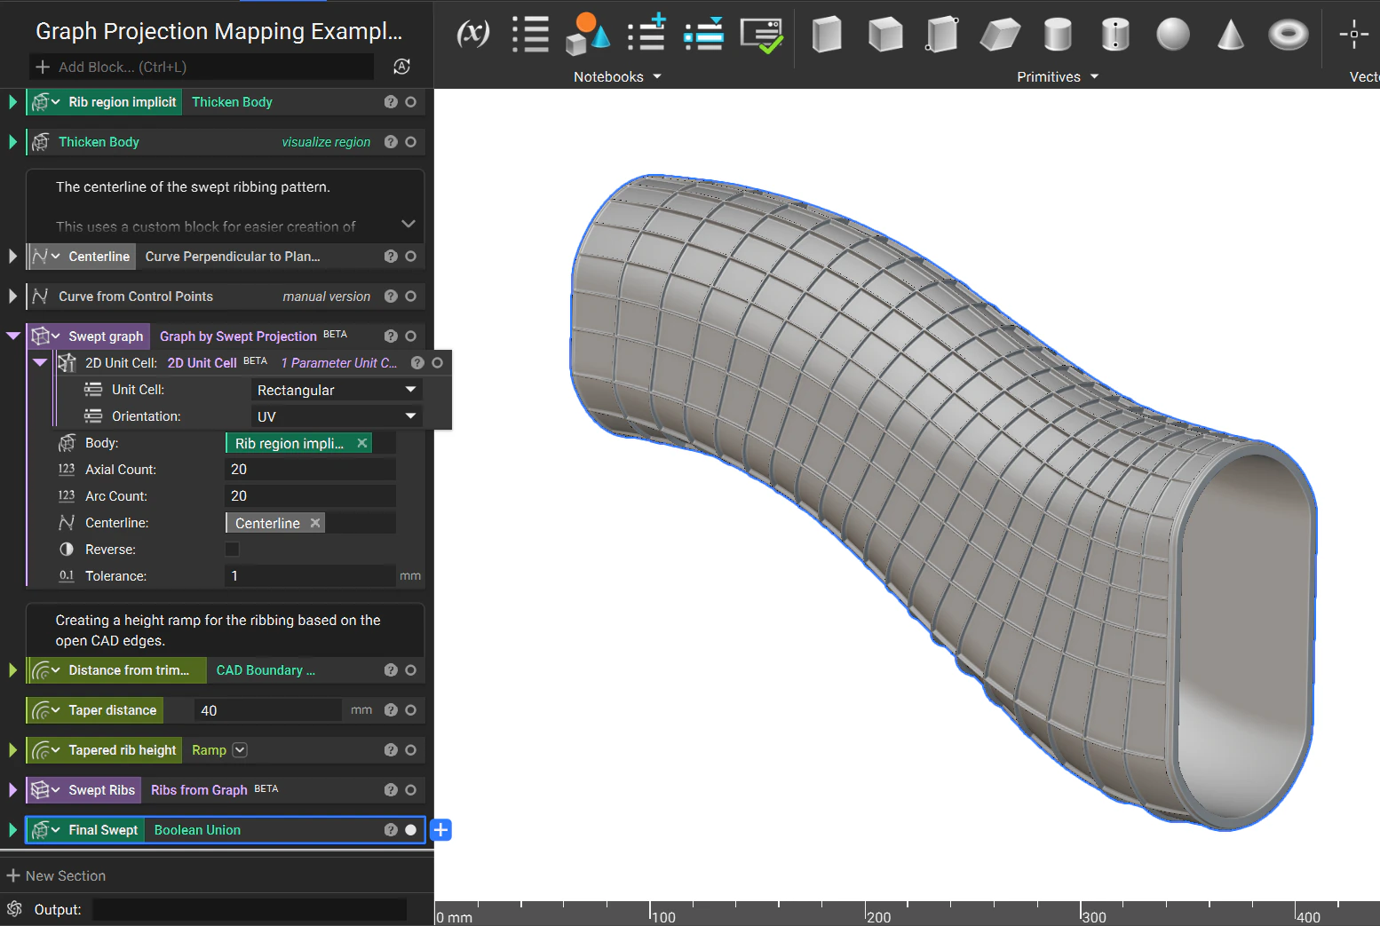
Task: Click help icon on Swept Ribs block
Action: pos(391,790)
